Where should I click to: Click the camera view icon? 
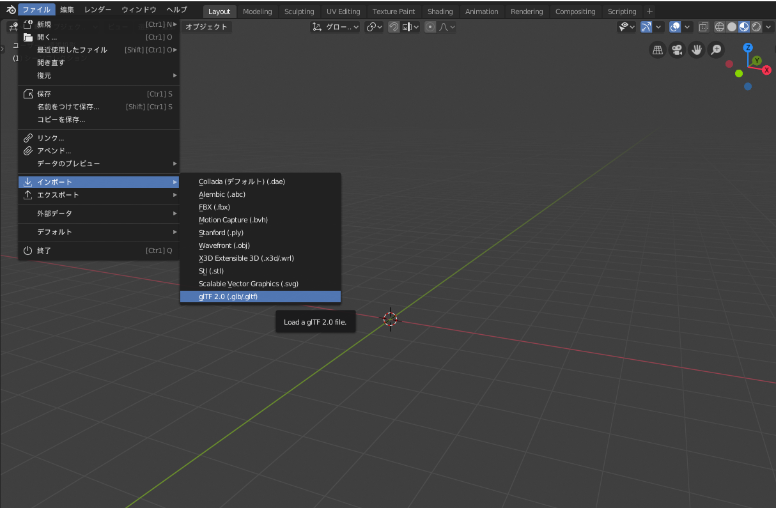tap(677, 50)
